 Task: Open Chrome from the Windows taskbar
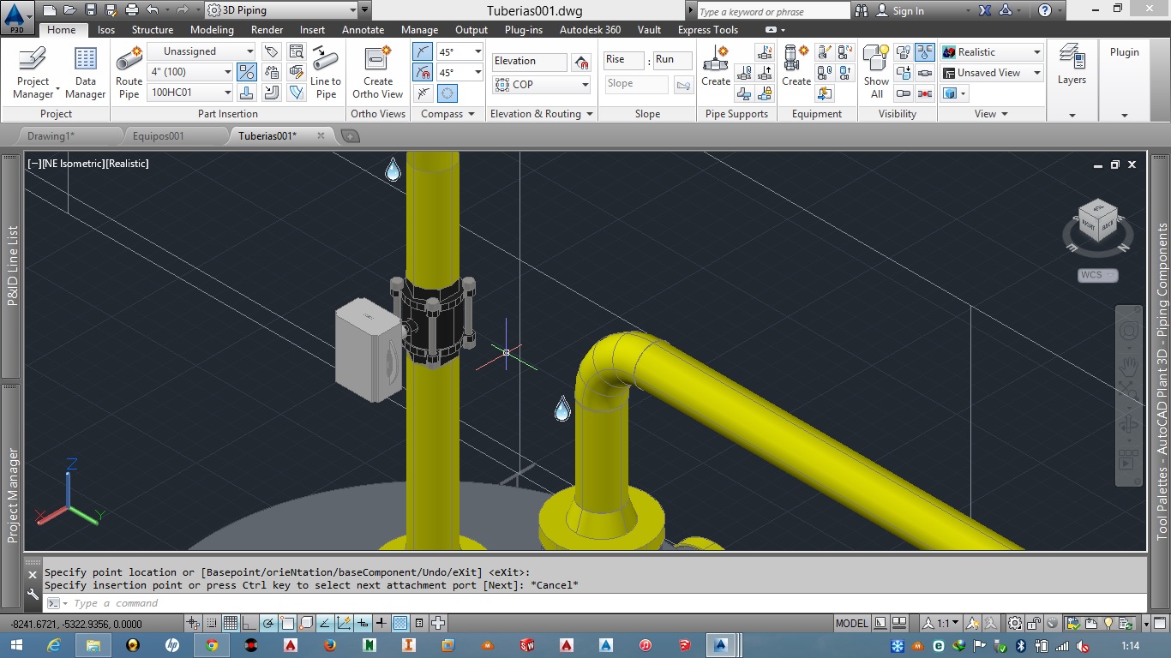pos(211,645)
